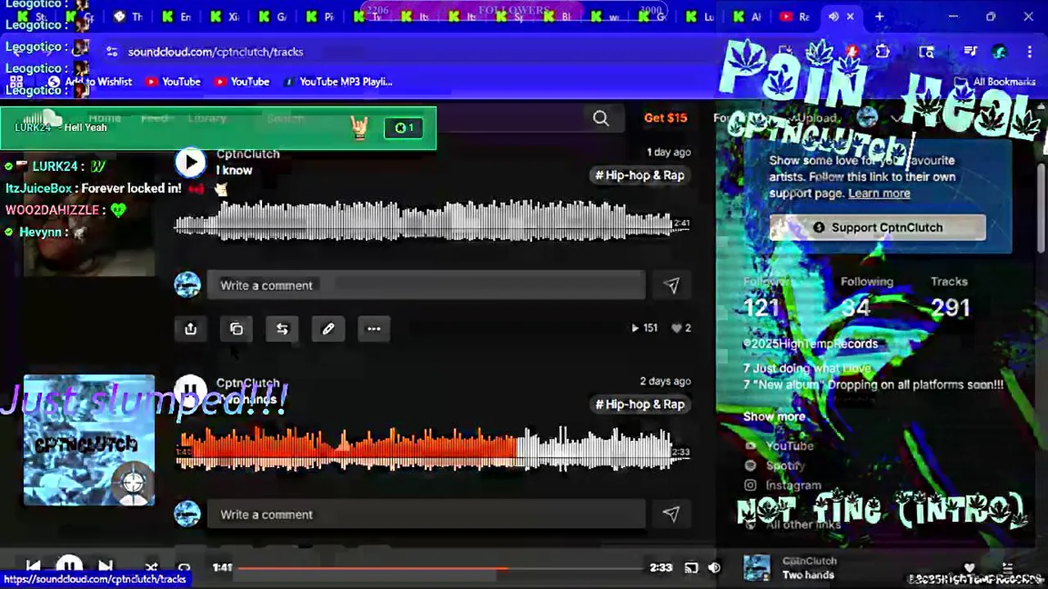The image size is (1048, 589).
Task: Open the browser Extensions puzzle icon
Action: [883, 52]
